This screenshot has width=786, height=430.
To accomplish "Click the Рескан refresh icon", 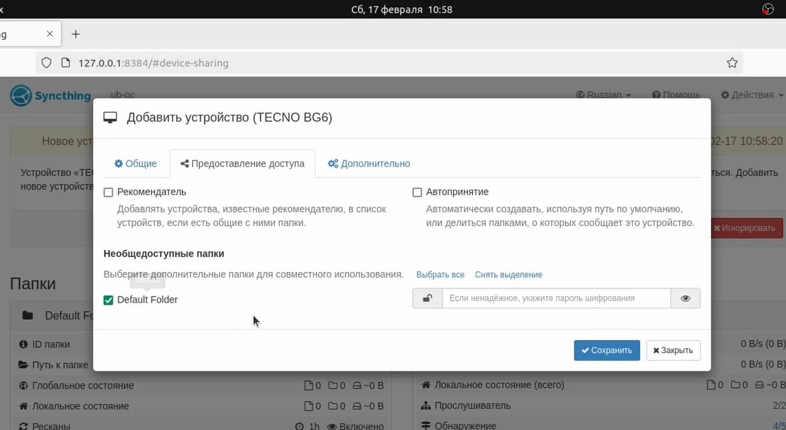I will click(24, 426).
